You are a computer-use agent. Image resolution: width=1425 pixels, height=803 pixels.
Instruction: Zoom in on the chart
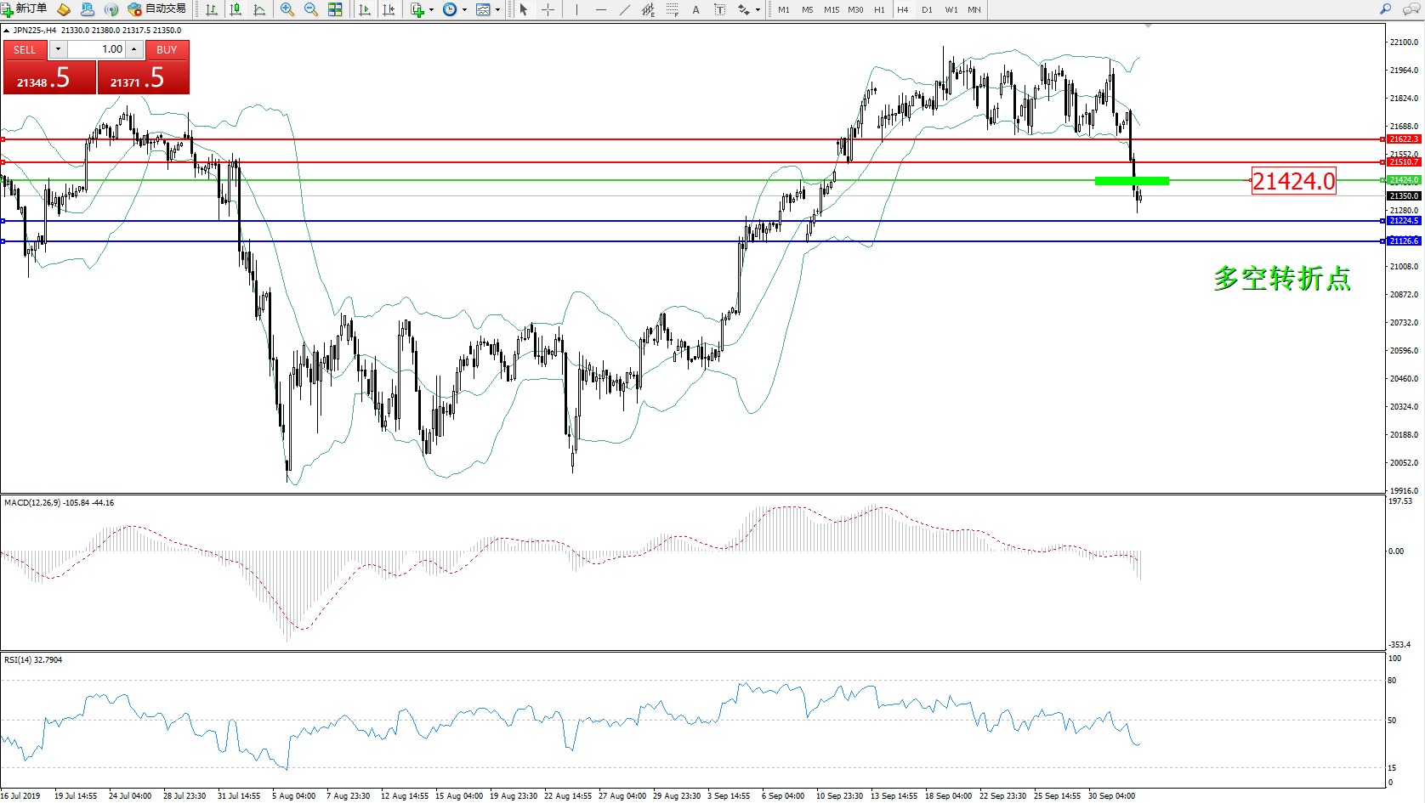point(287,9)
